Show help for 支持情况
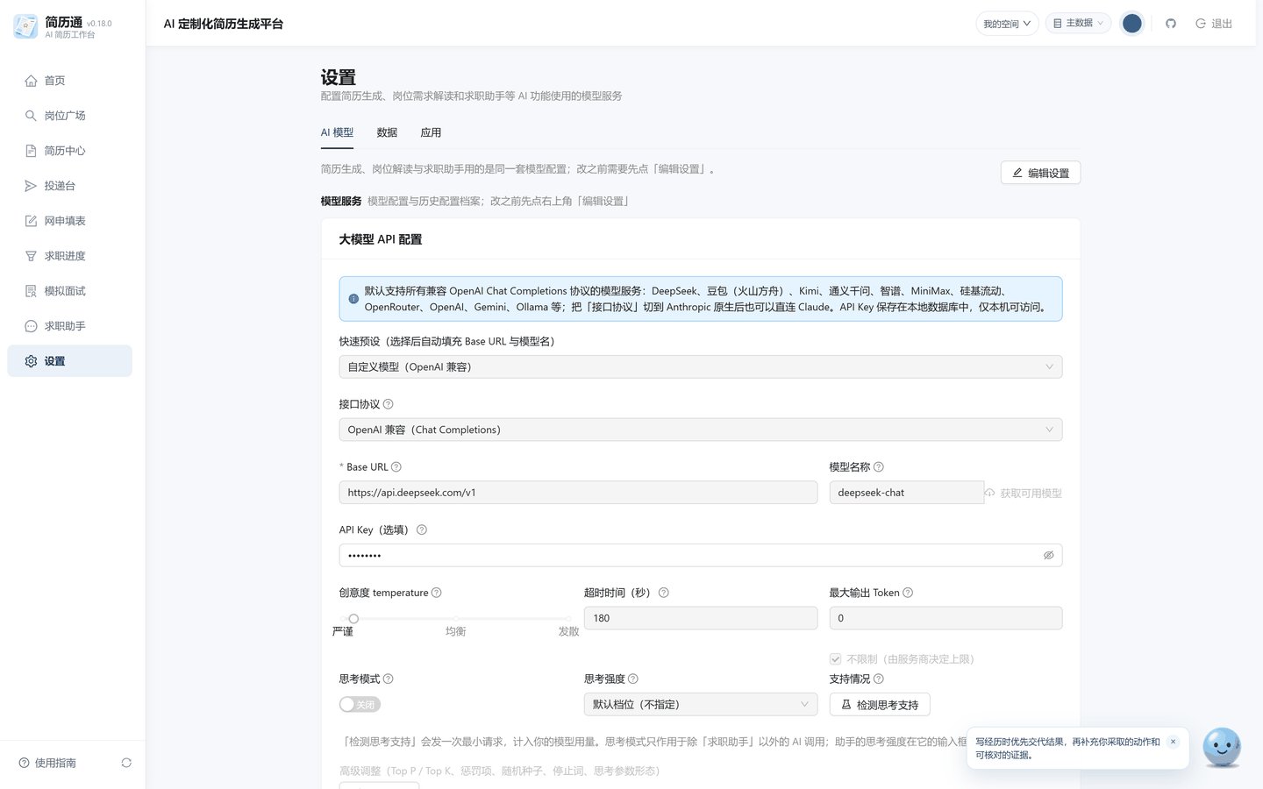Screen dimensions: 1263x789 [879, 679]
